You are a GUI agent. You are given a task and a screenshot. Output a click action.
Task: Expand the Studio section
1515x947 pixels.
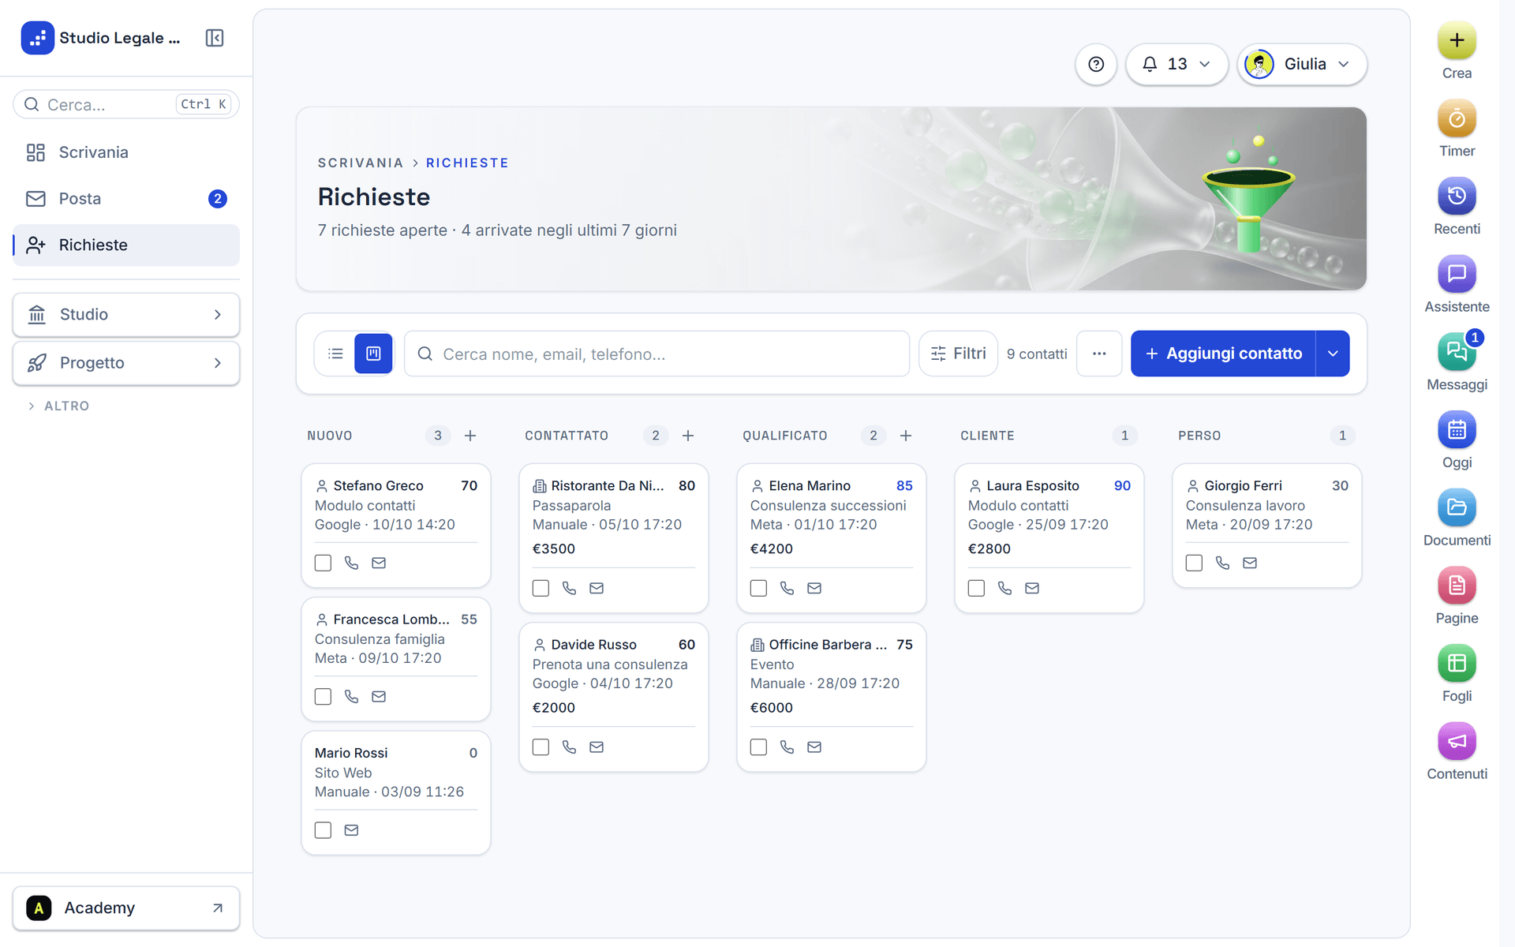(x=126, y=315)
